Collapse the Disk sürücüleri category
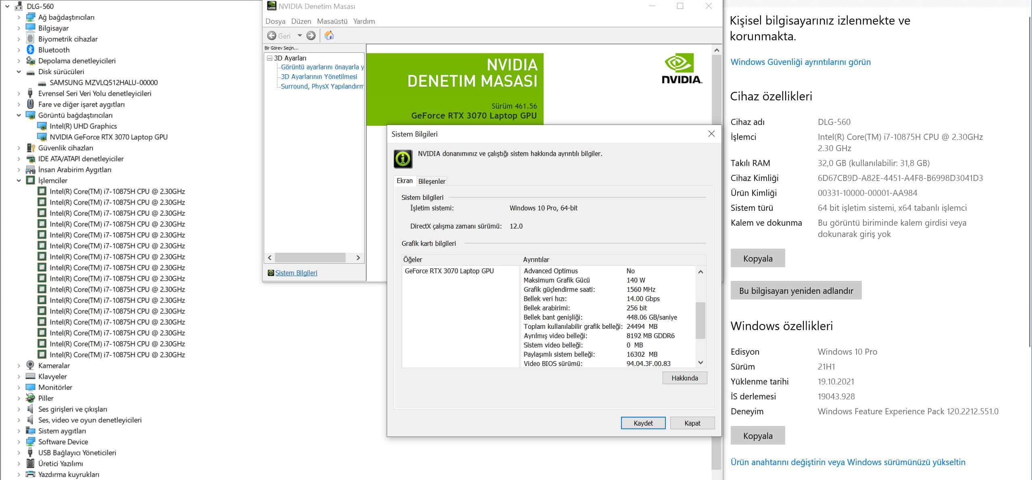The height and width of the screenshot is (480, 1032). point(19,71)
